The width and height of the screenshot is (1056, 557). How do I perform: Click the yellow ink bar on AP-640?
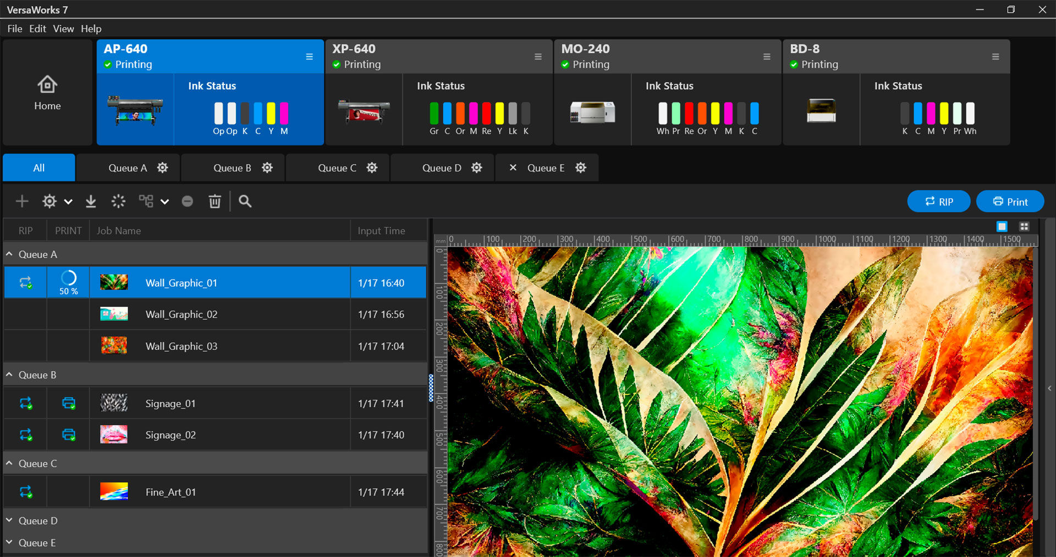[x=271, y=113]
